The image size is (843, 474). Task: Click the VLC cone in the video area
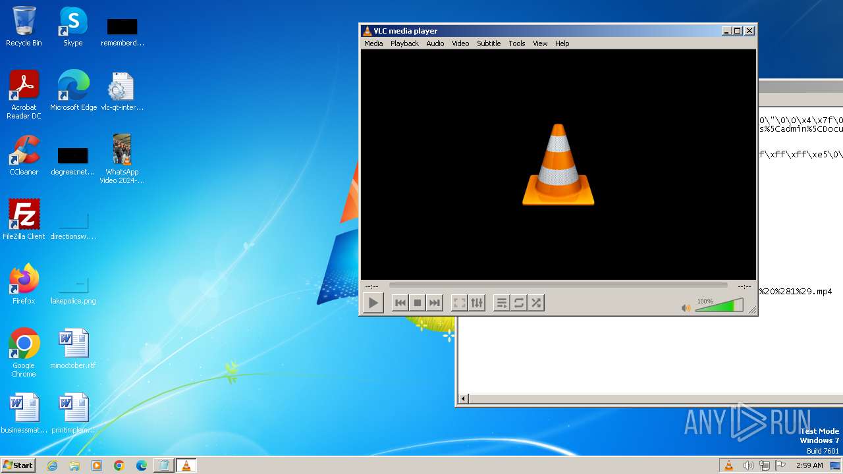558,165
